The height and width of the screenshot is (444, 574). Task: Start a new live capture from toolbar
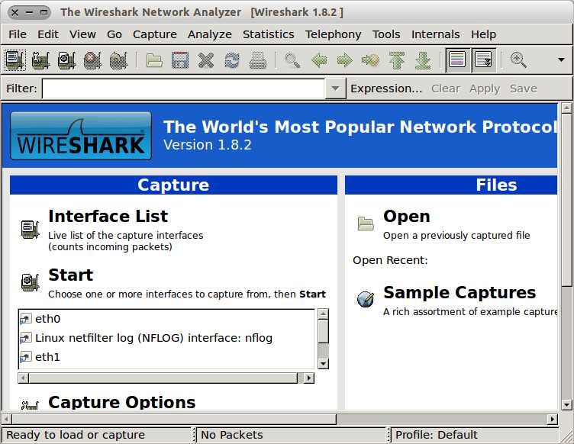coord(67,60)
